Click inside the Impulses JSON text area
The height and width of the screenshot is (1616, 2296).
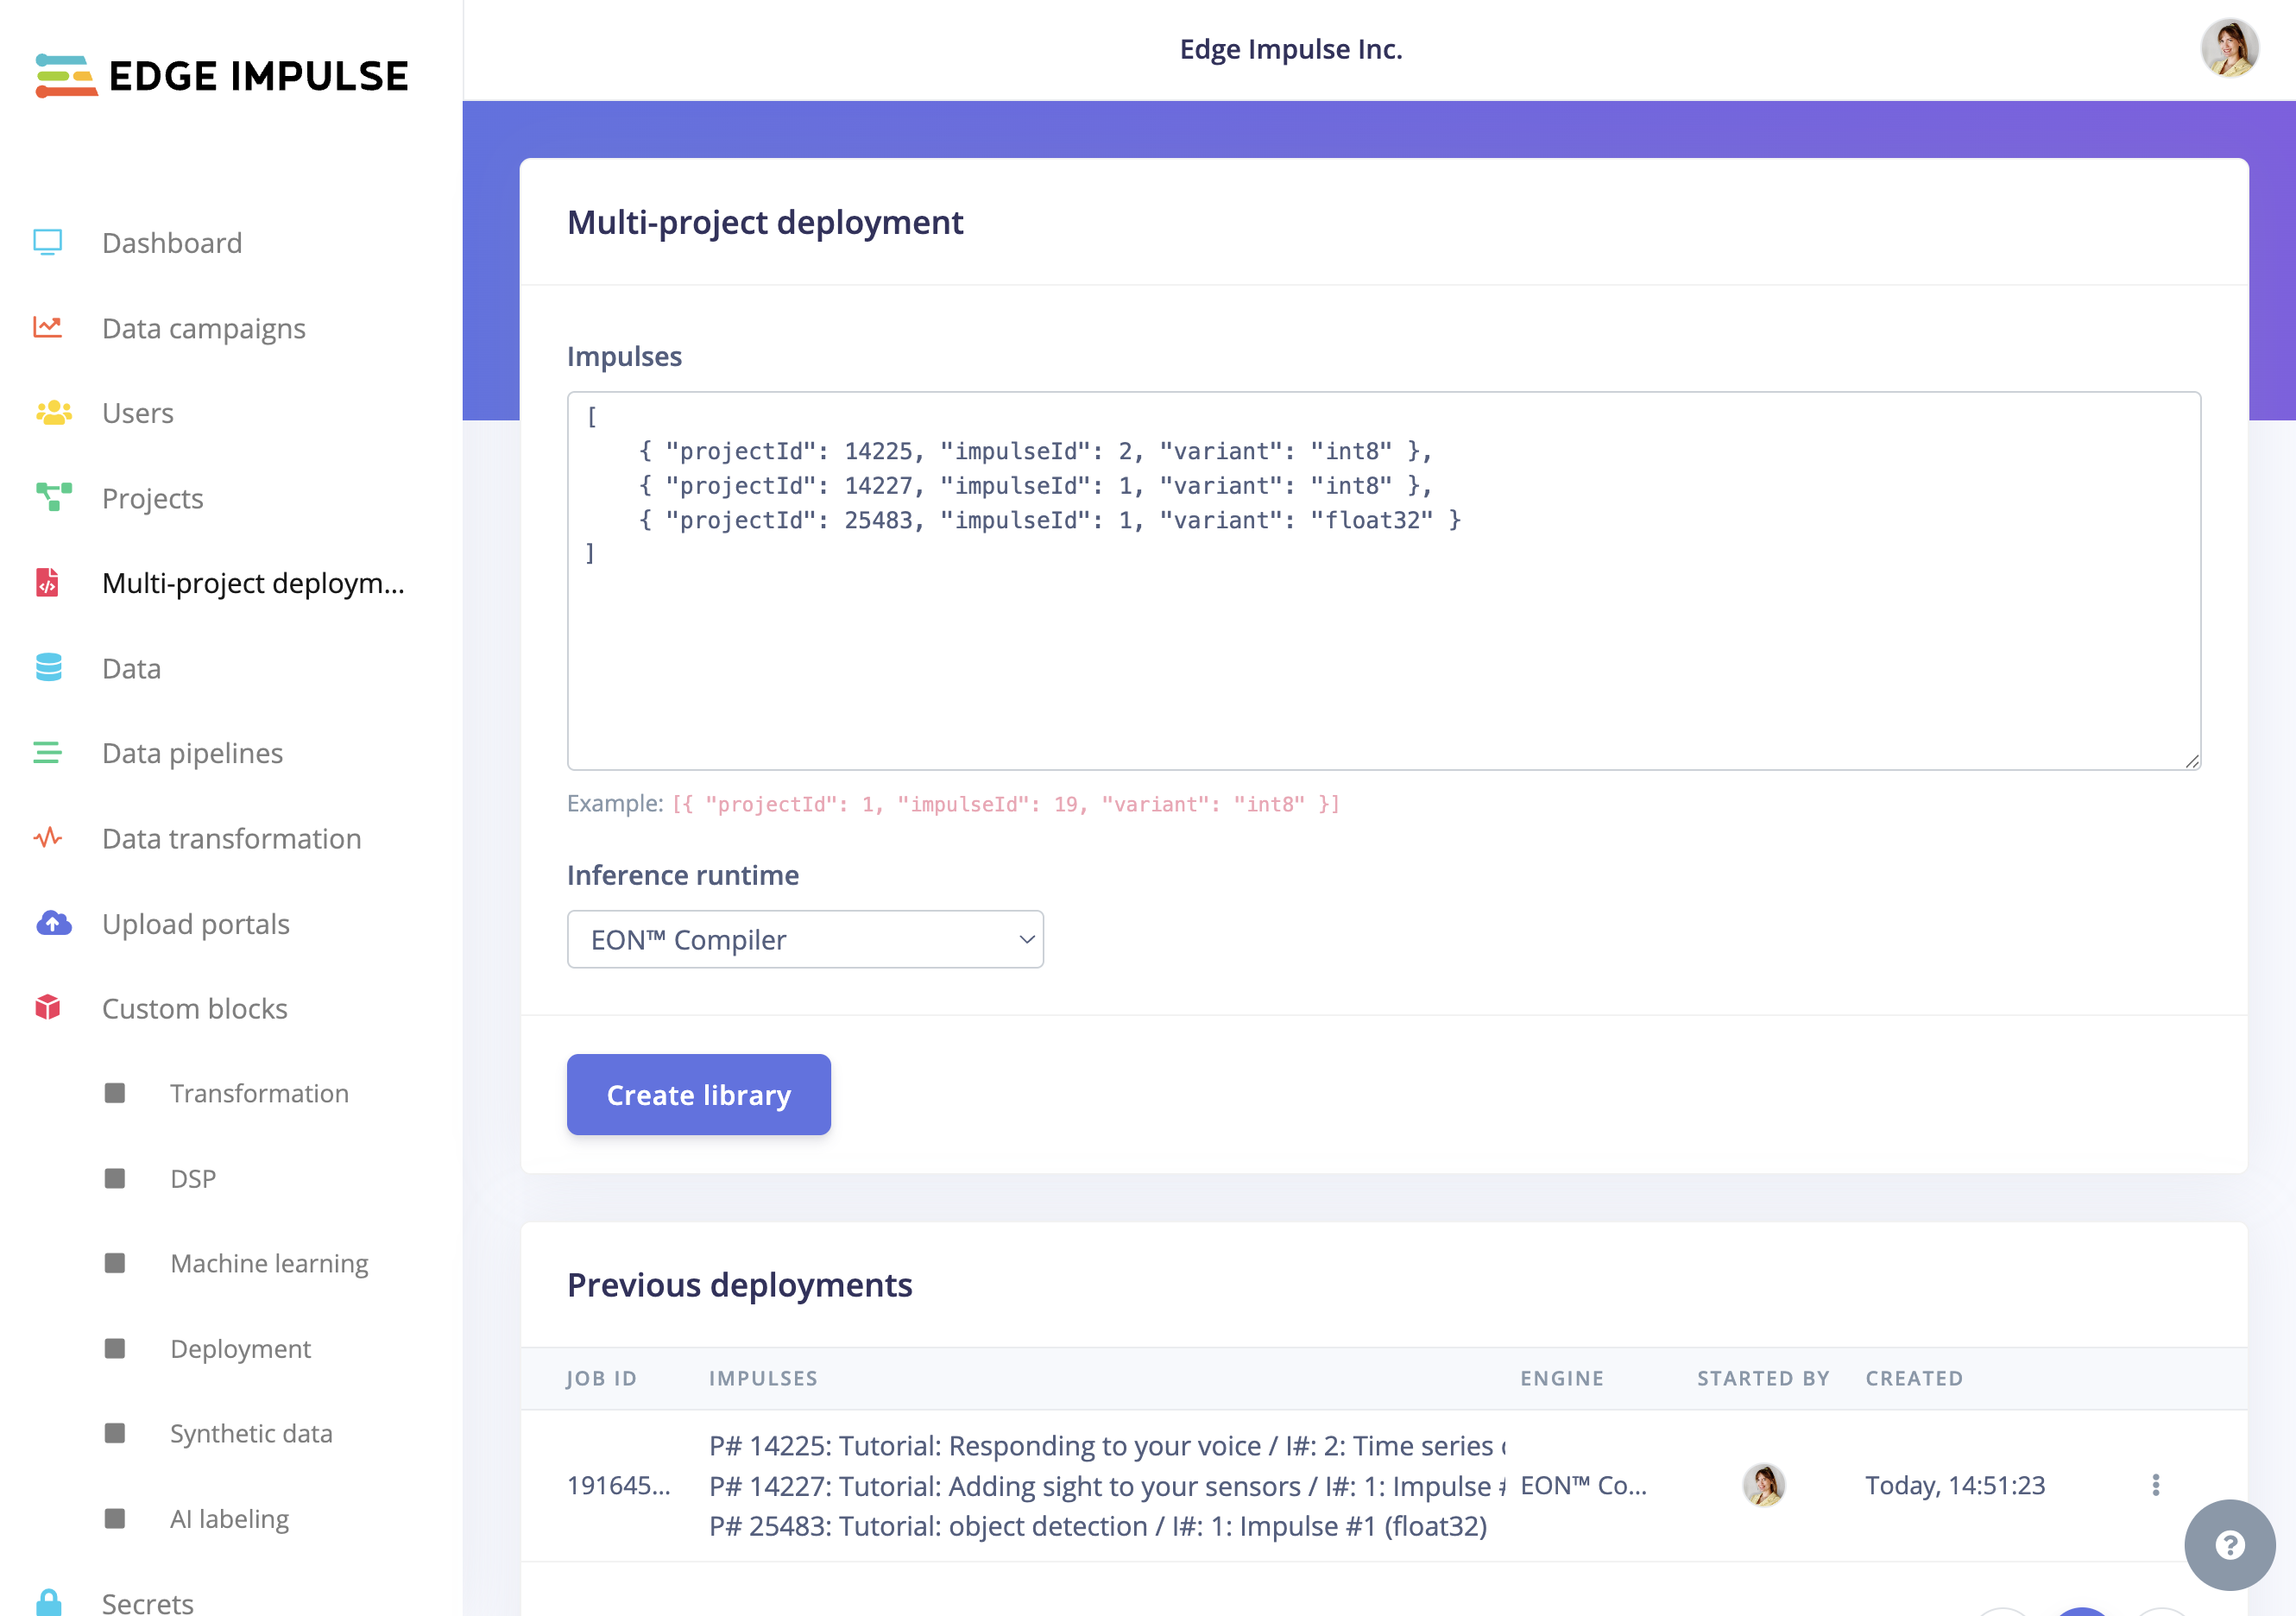(x=1384, y=580)
